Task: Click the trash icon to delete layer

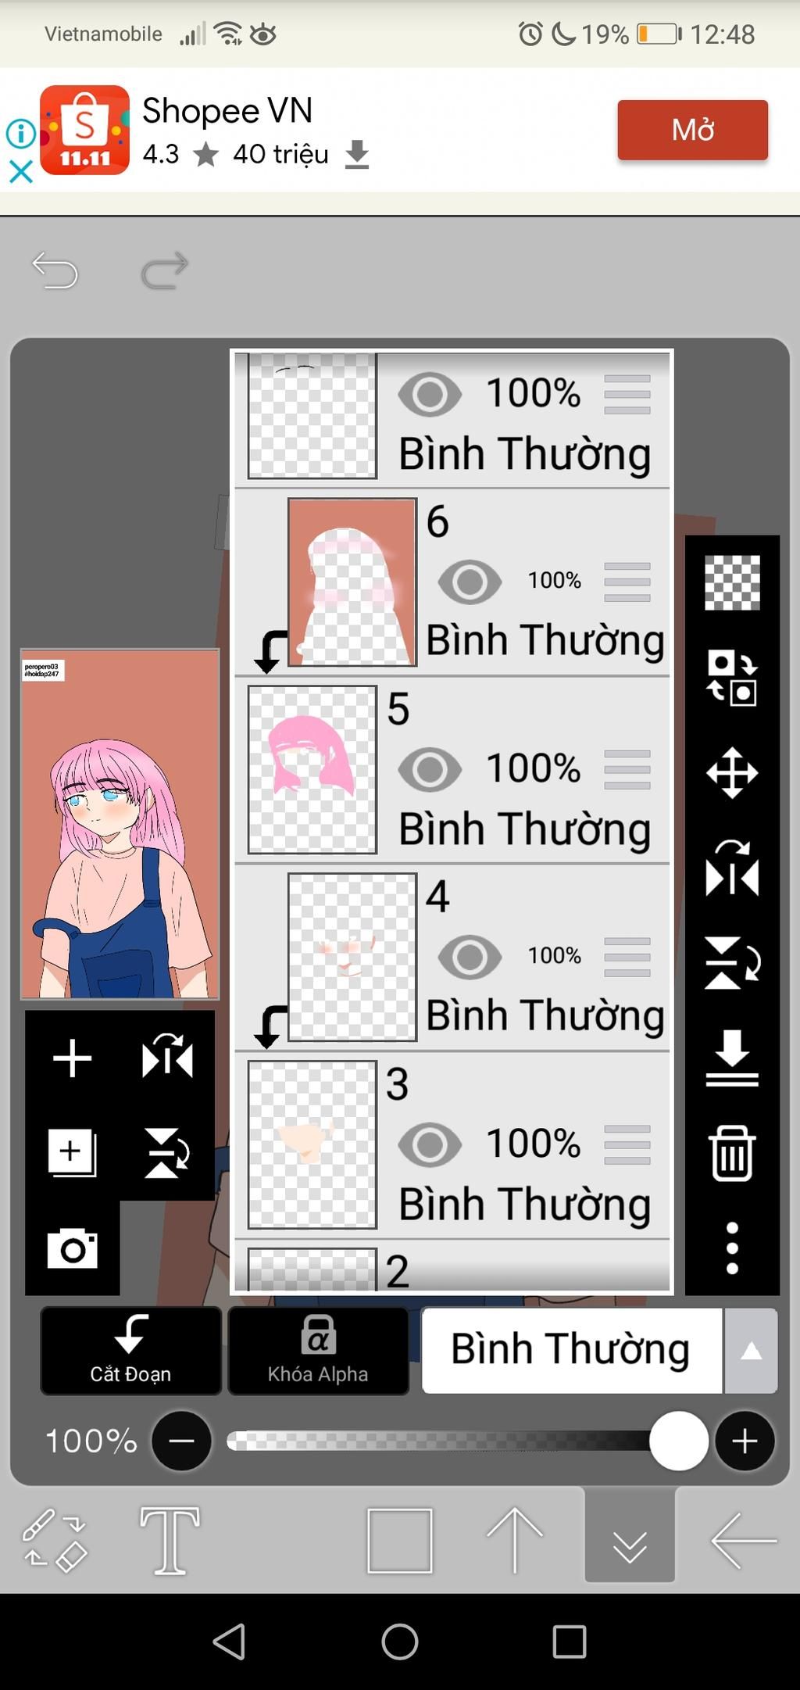Action: click(732, 1153)
